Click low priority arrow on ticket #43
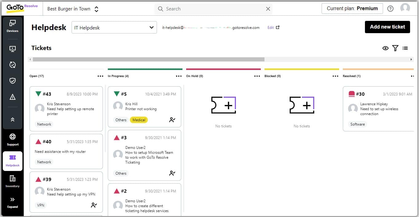Viewport: 419px width, 217px height. point(38,94)
